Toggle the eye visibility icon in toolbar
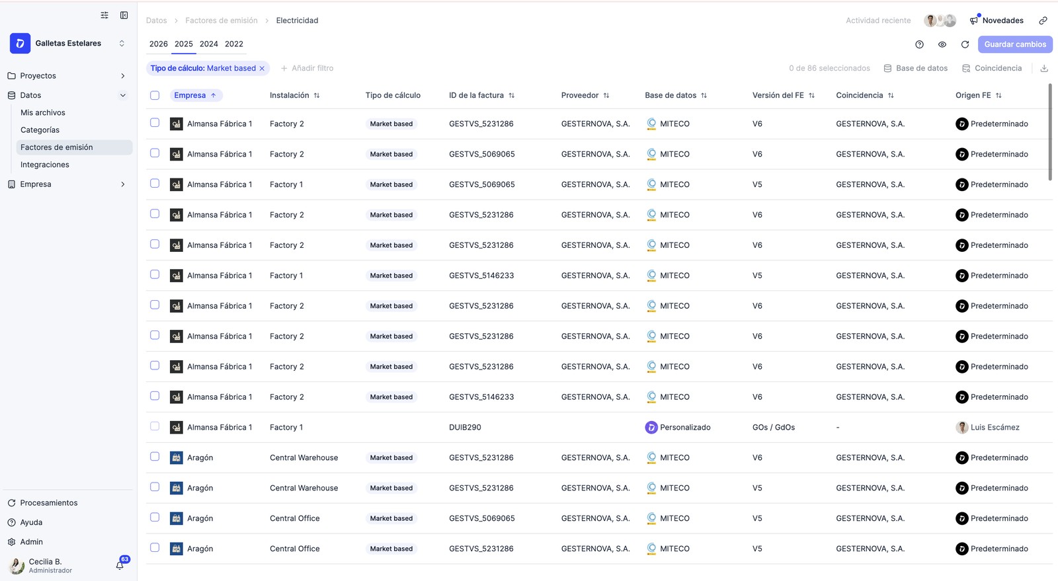The image size is (1058, 581). (942, 44)
